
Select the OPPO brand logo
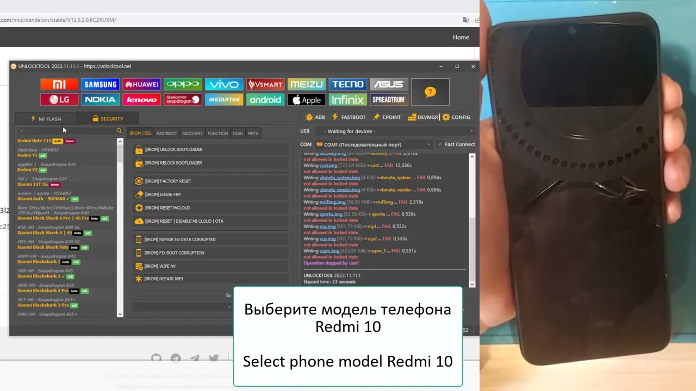pyautogui.click(x=183, y=84)
